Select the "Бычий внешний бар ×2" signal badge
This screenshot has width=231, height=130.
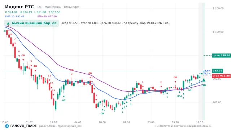(x=31, y=23)
